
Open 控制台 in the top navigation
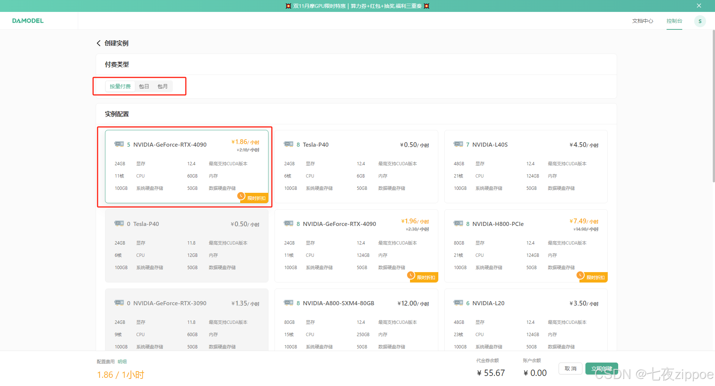point(674,21)
